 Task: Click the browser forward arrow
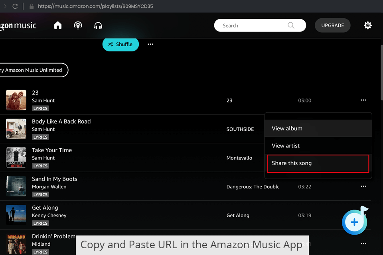pyautogui.click(x=5, y=6)
